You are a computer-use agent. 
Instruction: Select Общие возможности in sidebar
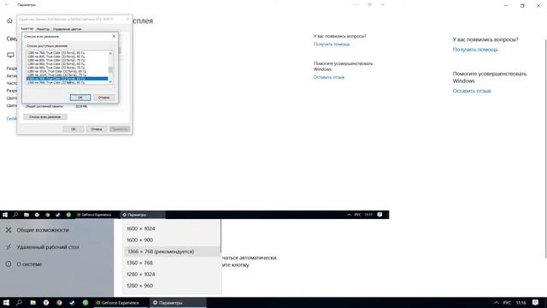[x=43, y=230]
